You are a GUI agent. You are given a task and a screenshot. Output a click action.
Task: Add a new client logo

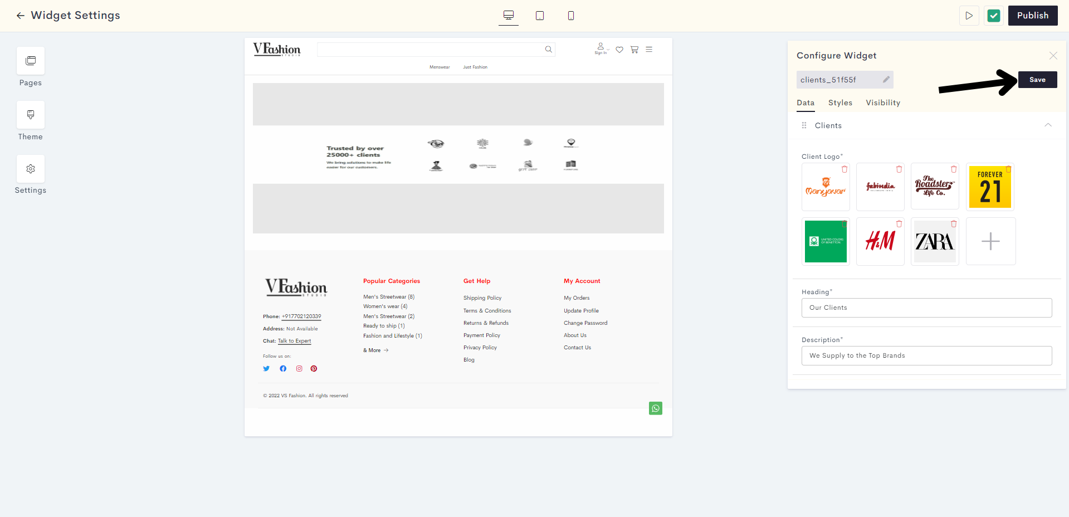[990, 241]
